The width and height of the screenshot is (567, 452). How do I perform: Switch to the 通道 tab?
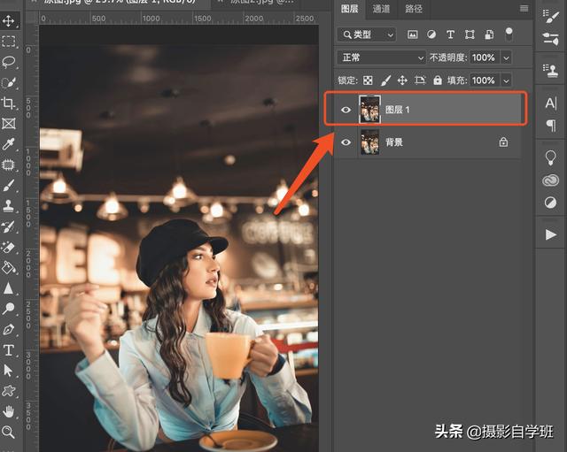(381, 9)
